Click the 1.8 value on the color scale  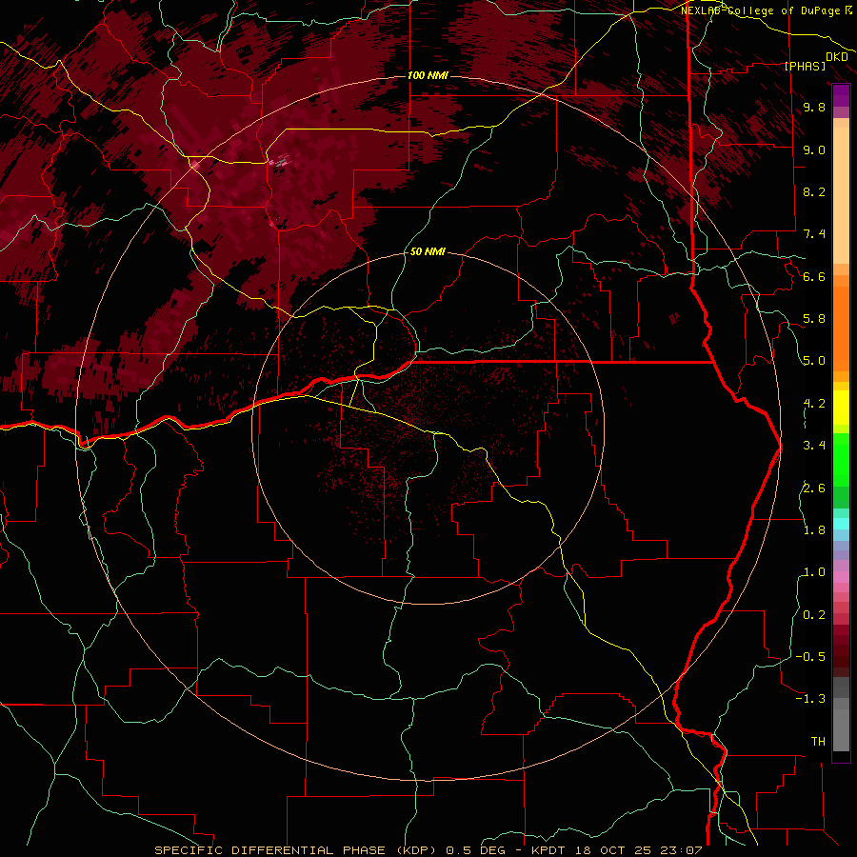814,530
